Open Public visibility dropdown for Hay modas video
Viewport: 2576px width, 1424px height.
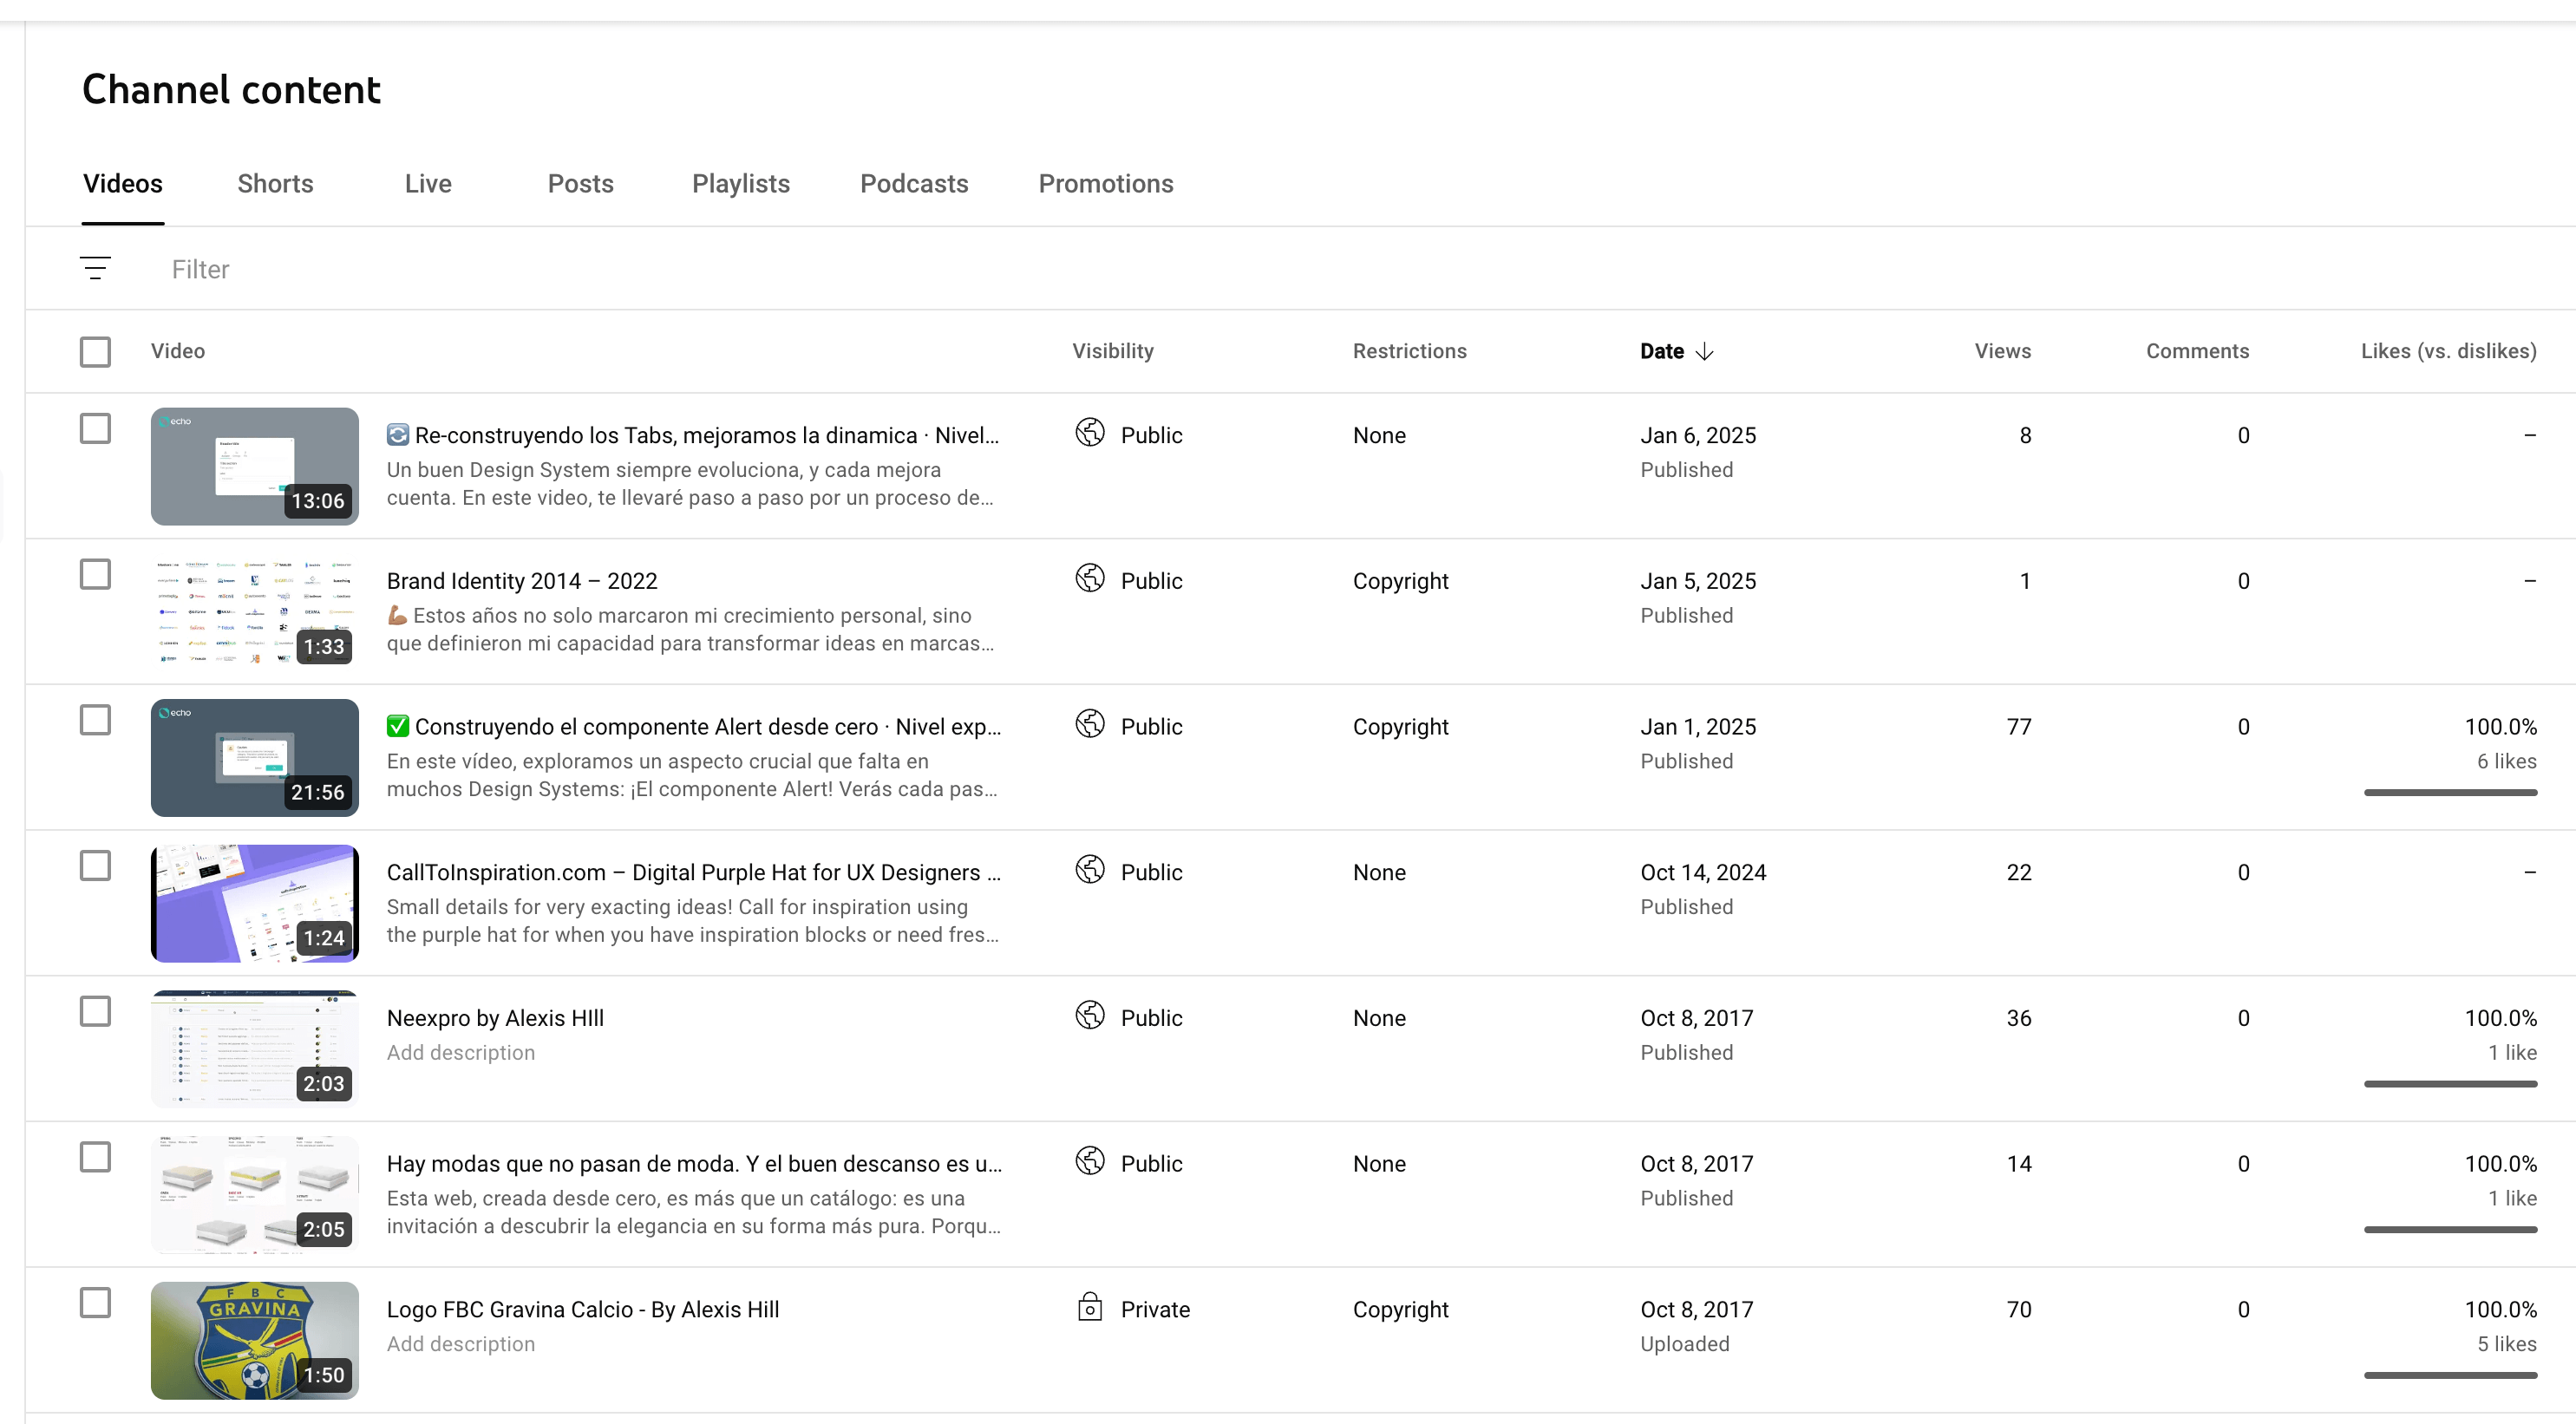point(1151,1163)
